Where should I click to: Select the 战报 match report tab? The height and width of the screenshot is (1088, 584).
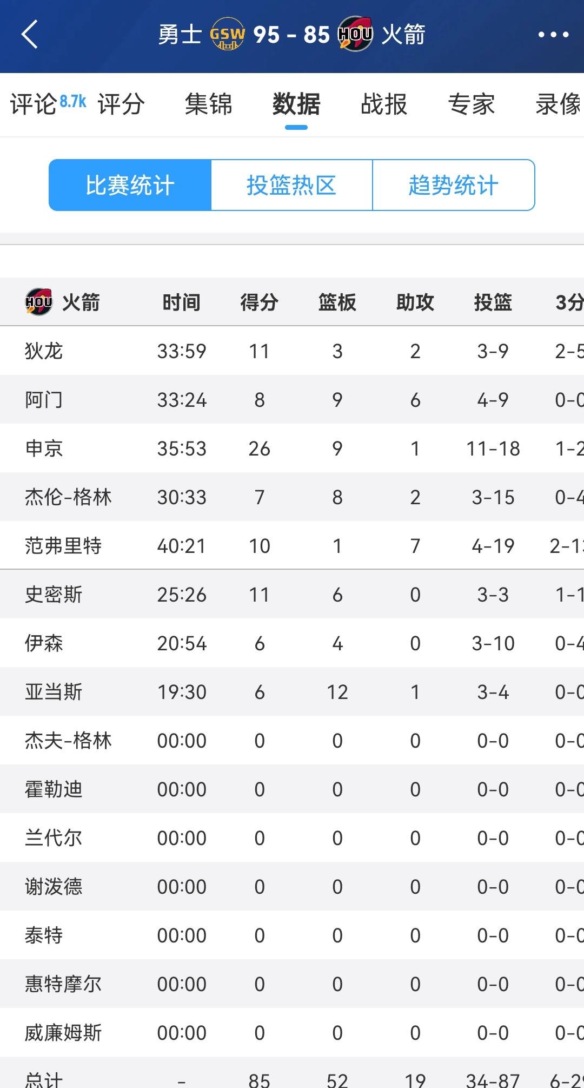(384, 104)
